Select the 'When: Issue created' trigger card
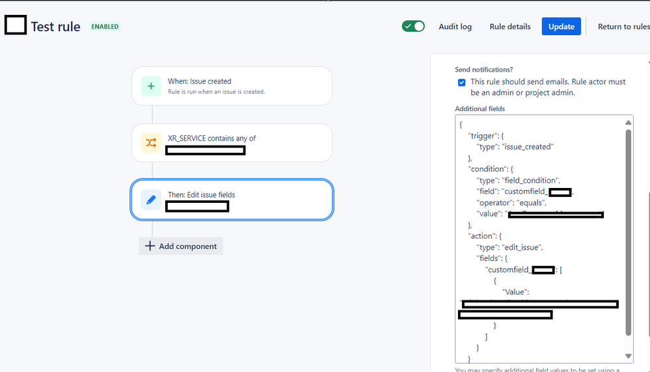The image size is (650, 372). pos(232,86)
